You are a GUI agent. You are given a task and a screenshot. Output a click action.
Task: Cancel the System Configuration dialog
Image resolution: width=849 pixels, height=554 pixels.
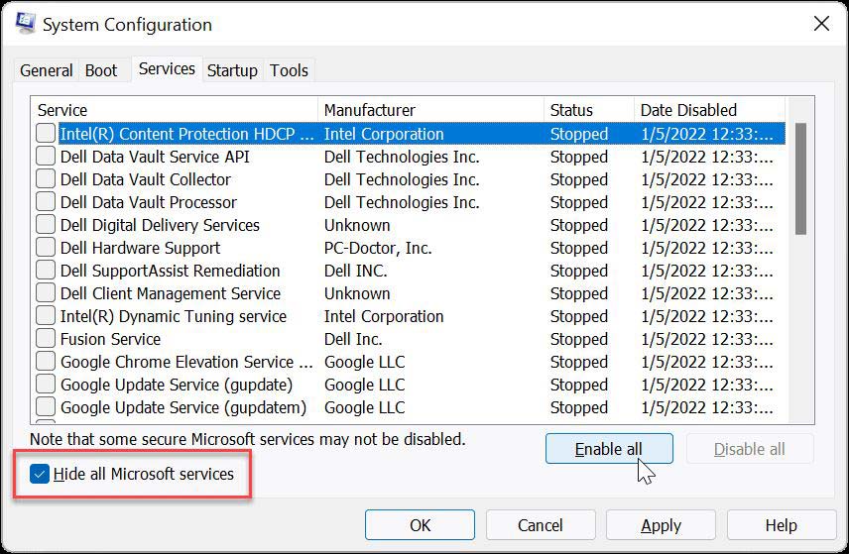click(x=541, y=525)
